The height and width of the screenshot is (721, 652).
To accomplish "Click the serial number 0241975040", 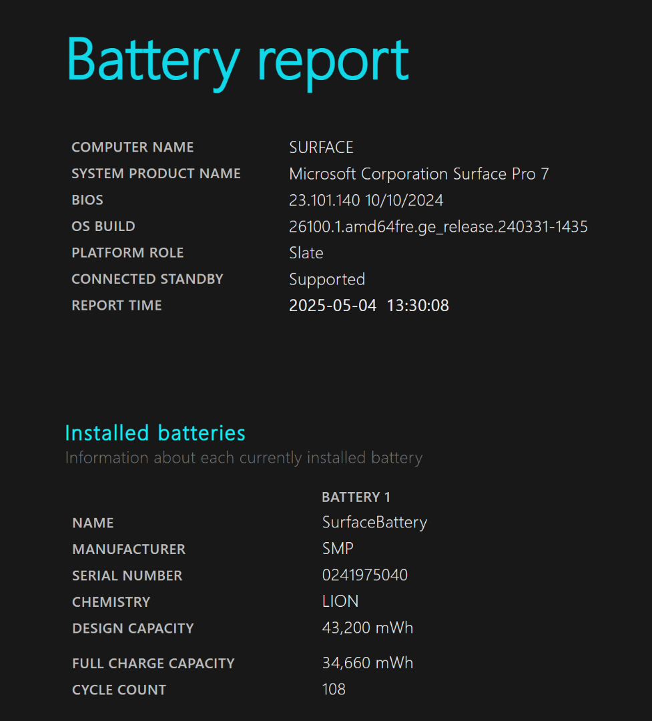I will 365,575.
